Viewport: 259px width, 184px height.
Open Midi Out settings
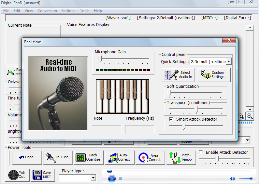tap(17, 175)
